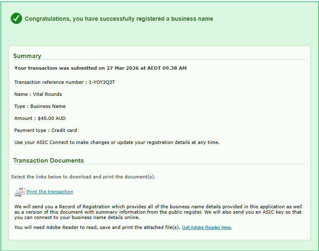Click the 'Credit card' payment type value
Screen dimensions: 319x251
(64, 130)
